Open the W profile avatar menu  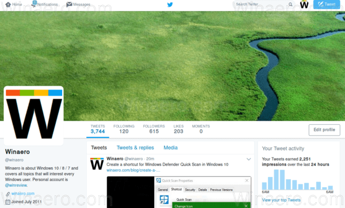[304, 5]
